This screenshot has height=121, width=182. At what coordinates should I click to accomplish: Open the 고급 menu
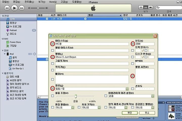point(64,2)
